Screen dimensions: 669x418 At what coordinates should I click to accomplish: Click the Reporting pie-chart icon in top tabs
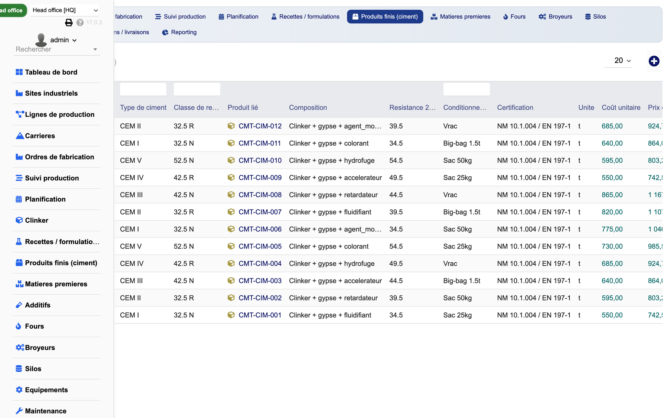pos(165,32)
